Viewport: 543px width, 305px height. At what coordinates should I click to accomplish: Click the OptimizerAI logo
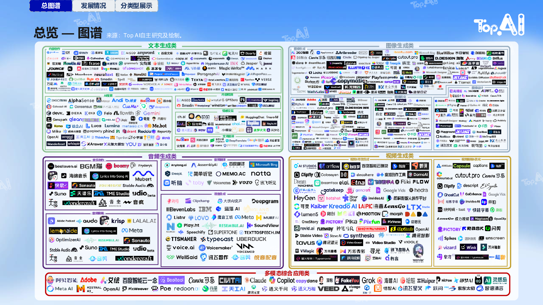click(x=65, y=240)
